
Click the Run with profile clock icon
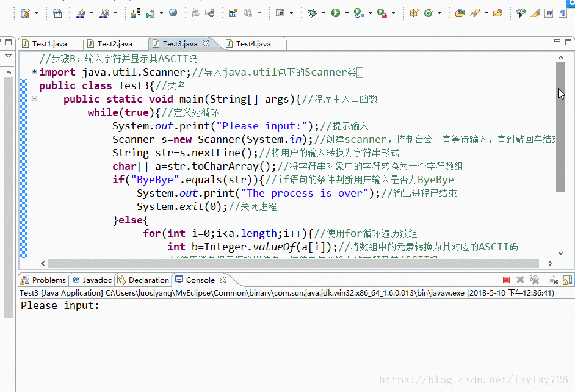click(x=359, y=13)
